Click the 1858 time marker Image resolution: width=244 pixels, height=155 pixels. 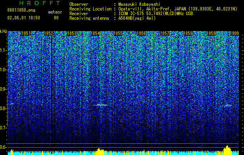click(x=188, y=33)
